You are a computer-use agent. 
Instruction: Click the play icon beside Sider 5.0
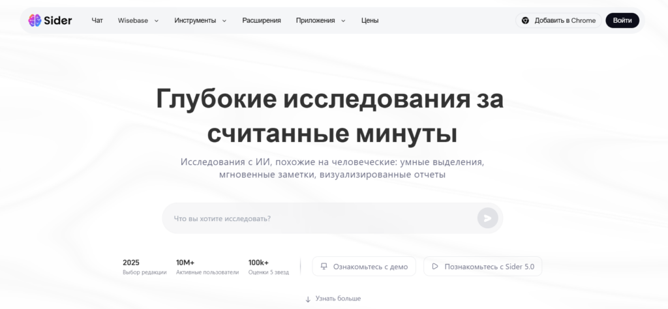(x=435, y=267)
